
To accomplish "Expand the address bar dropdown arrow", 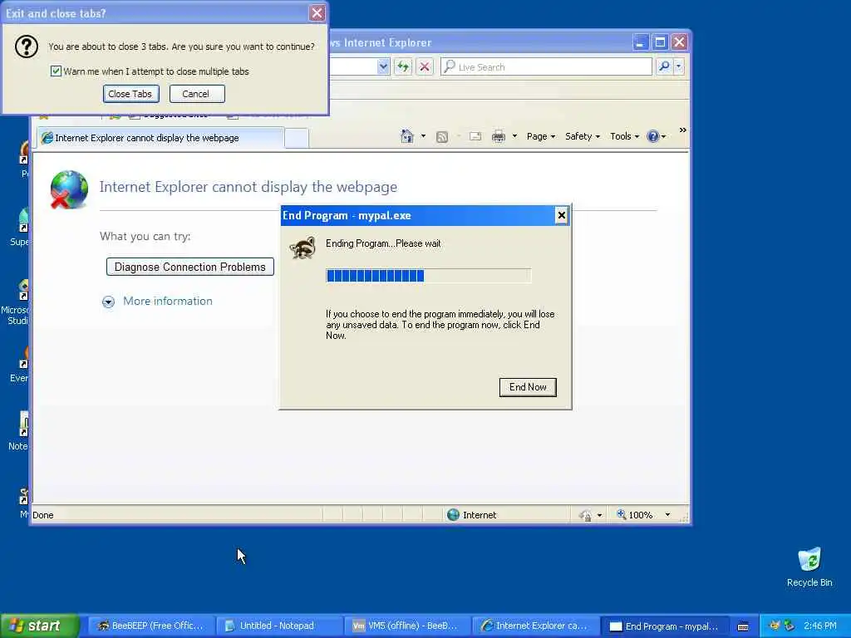I will (x=383, y=66).
